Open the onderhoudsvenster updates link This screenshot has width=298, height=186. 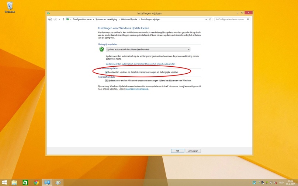point(141,64)
